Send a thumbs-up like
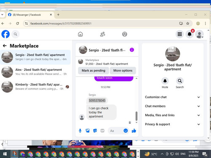Image resolution: width=211 pixels, height=158 pixels. pyautogui.click(x=134, y=131)
